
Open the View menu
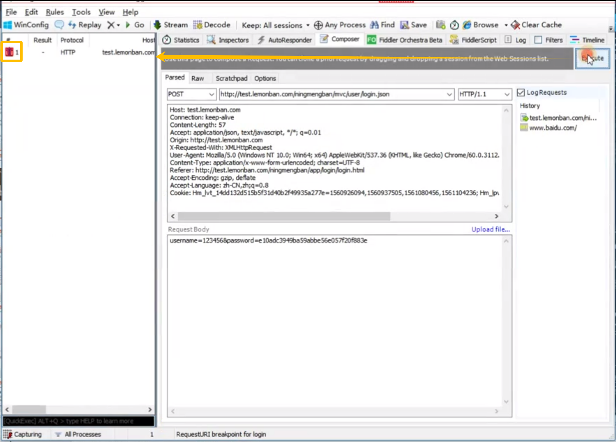[x=106, y=12]
